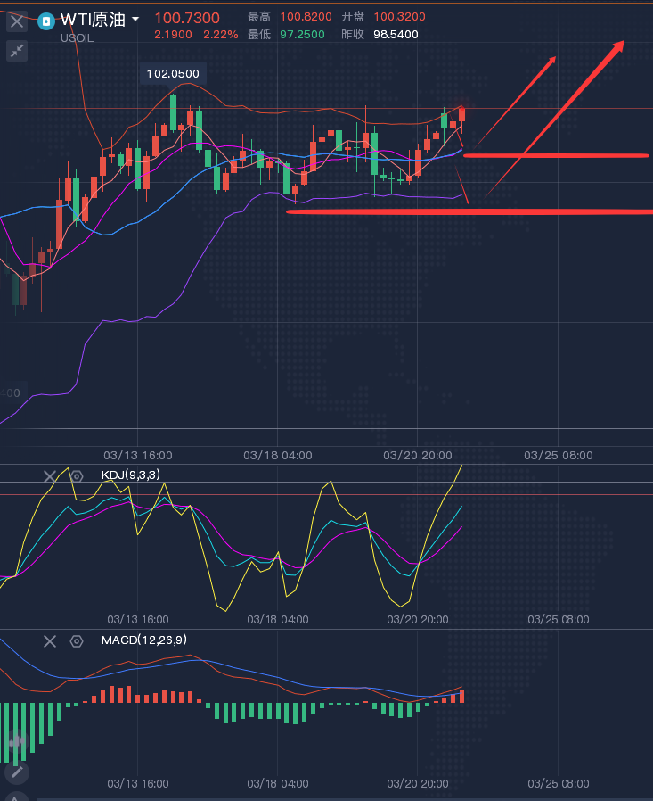653x801 pixels.
Task: Activate the pencil drawing tool
Action: tap(16, 772)
